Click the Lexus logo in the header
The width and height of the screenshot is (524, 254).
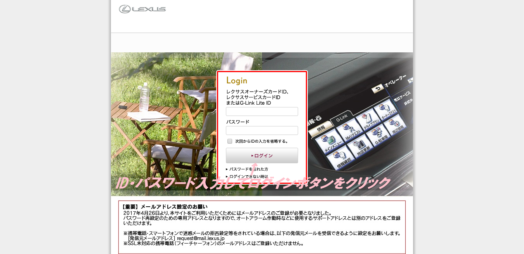coord(142,9)
